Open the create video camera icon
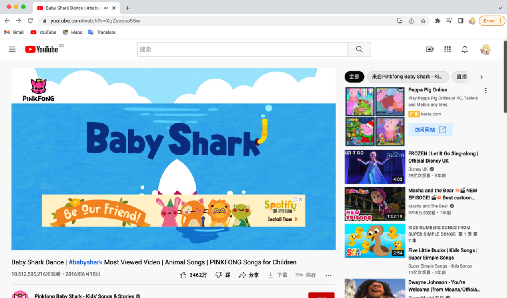The width and height of the screenshot is (507, 298). [430, 49]
